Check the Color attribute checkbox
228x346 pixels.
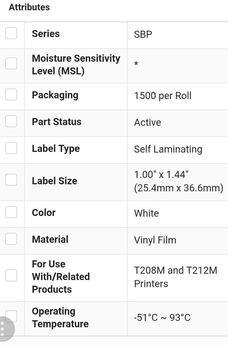tap(11, 212)
